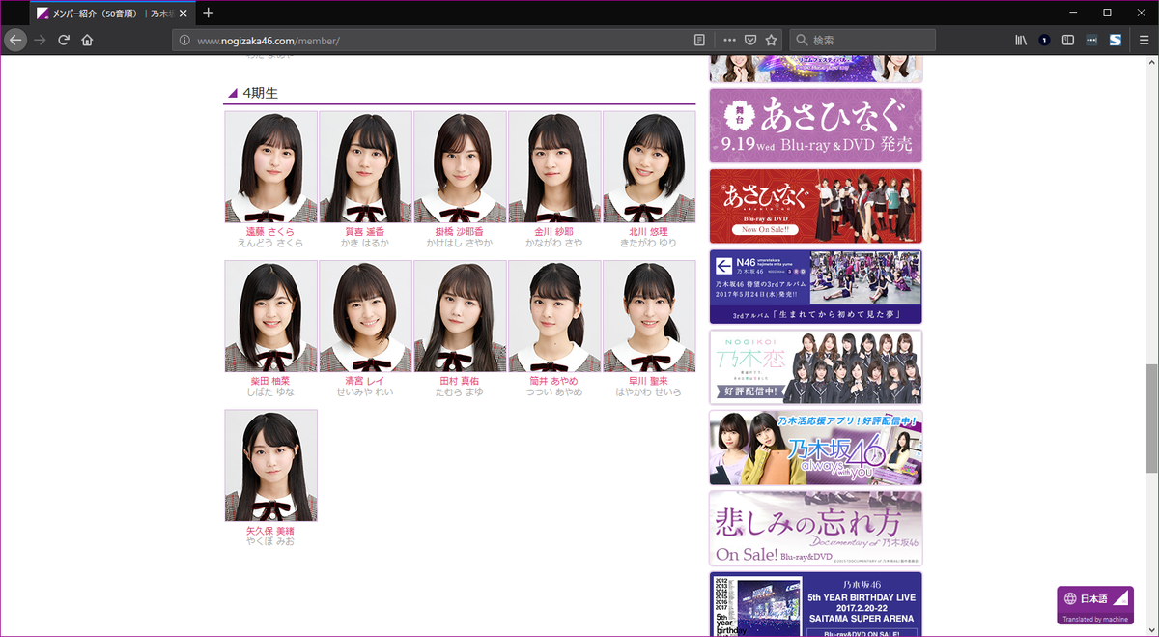Click the round extension badge showing 1
The width and height of the screenshot is (1159, 637).
(x=1044, y=41)
